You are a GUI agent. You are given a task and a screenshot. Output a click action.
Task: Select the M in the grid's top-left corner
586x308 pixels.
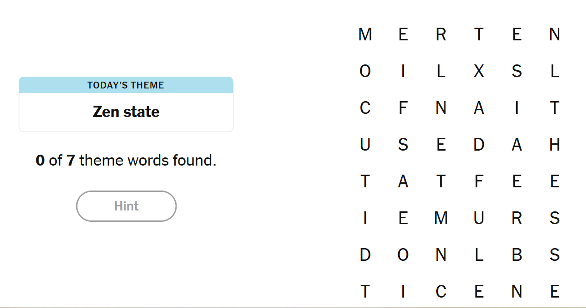coord(365,34)
